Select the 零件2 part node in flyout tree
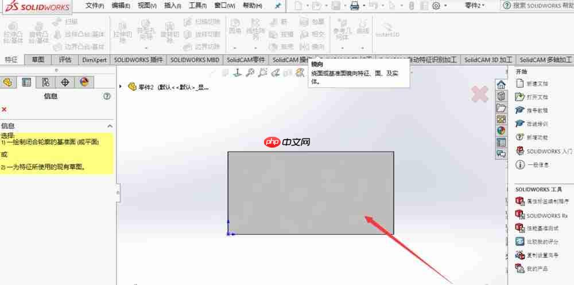The image size is (574, 285). (169, 87)
